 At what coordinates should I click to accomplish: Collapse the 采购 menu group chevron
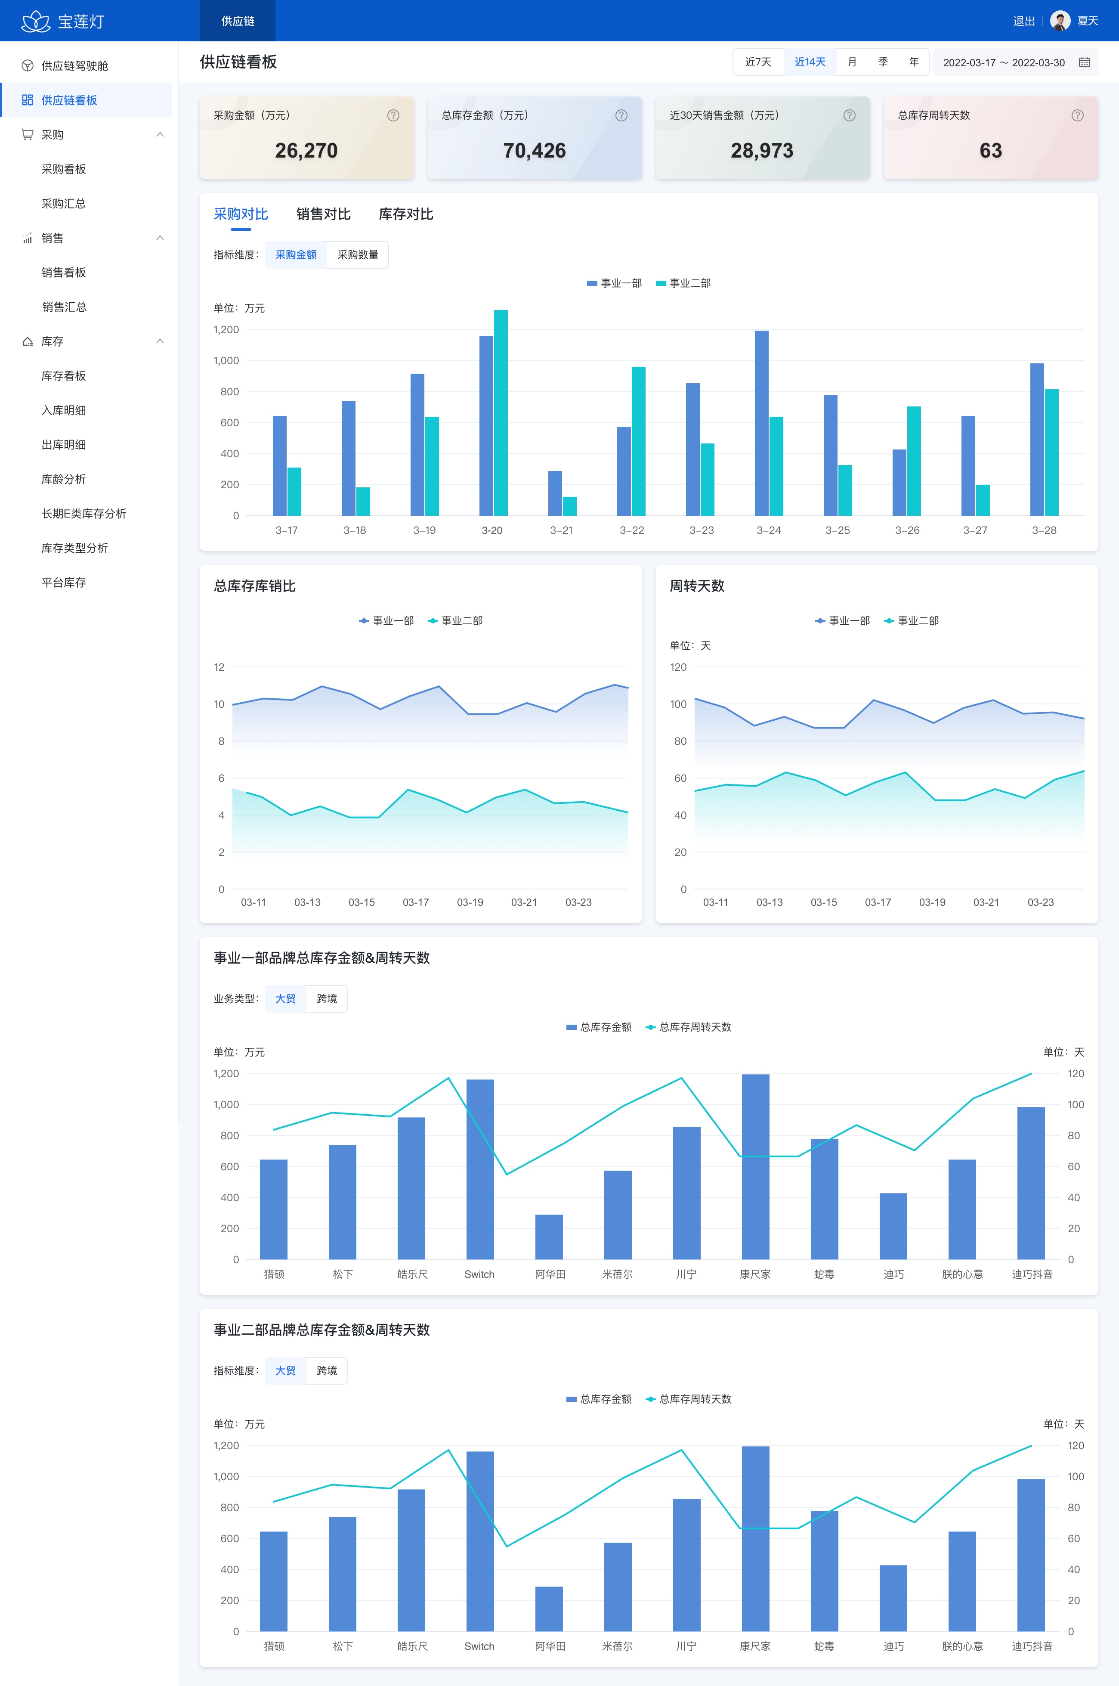pos(160,134)
